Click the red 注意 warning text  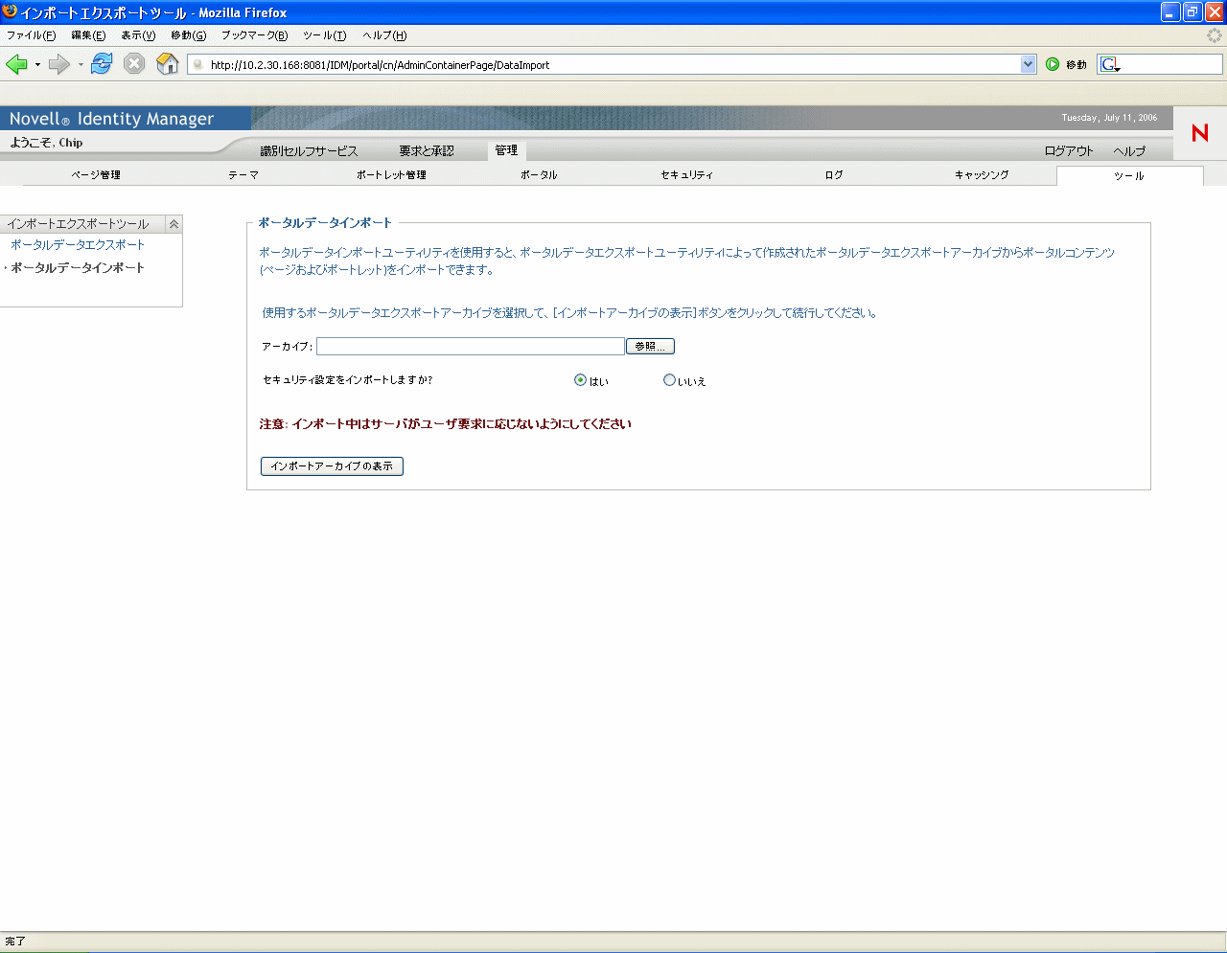tap(446, 424)
